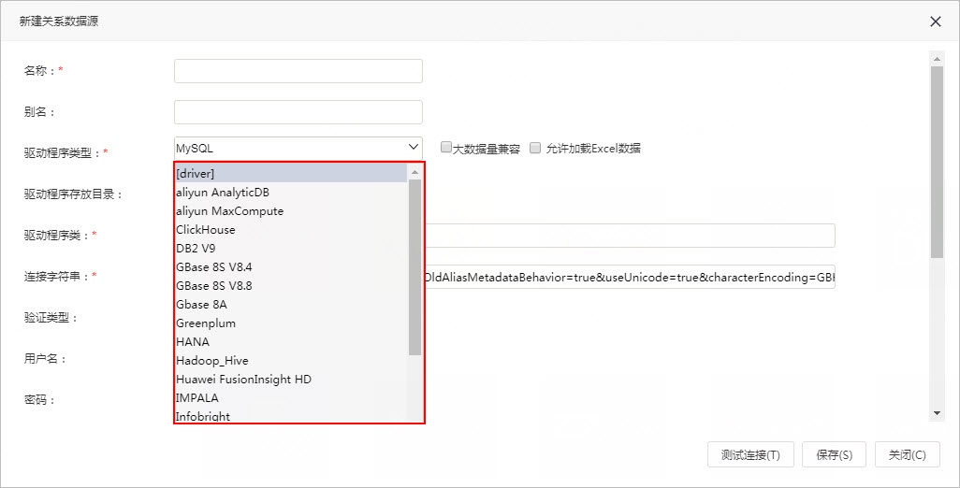This screenshot has height=488, width=960.
Task: Click the 关闭(C) button
Action: click(x=908, y=454)
